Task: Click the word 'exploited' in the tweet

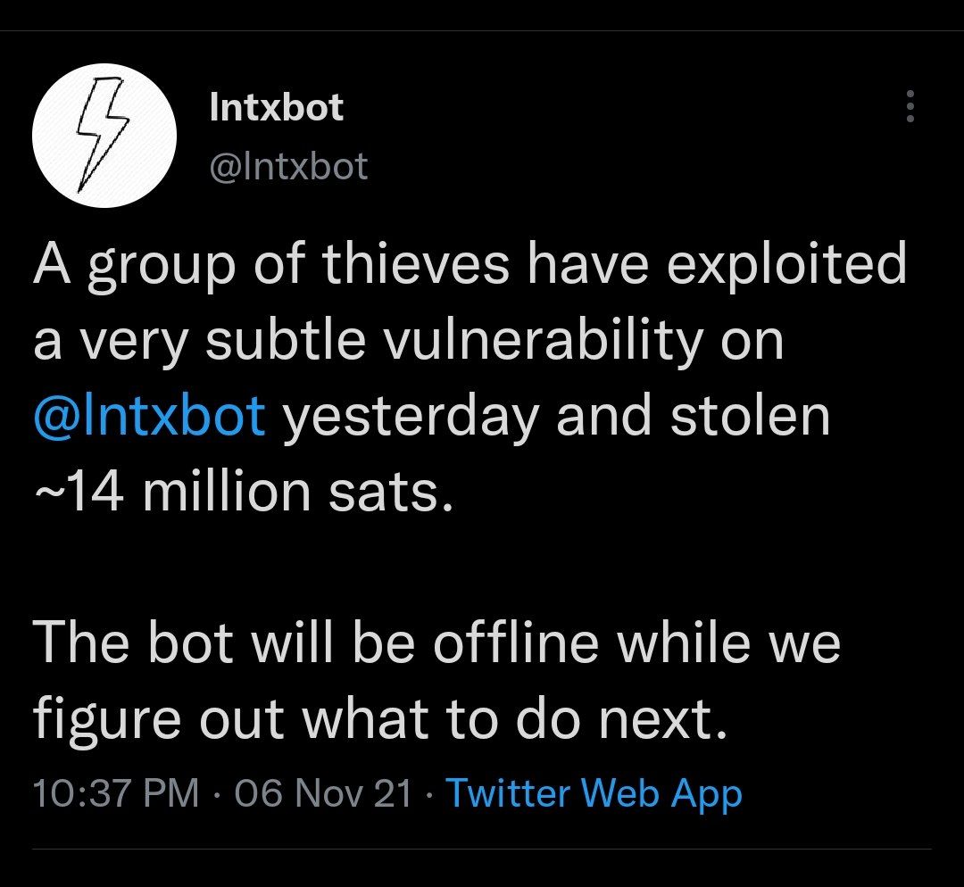Action: coord(787,265)
